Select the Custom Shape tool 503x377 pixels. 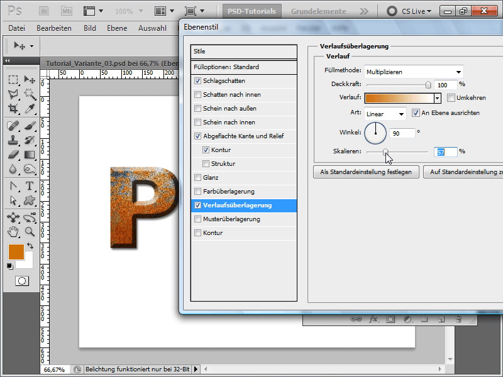click(30, 200)
